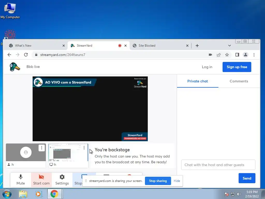Select camera feed thumbnail h

click(26, 156)
